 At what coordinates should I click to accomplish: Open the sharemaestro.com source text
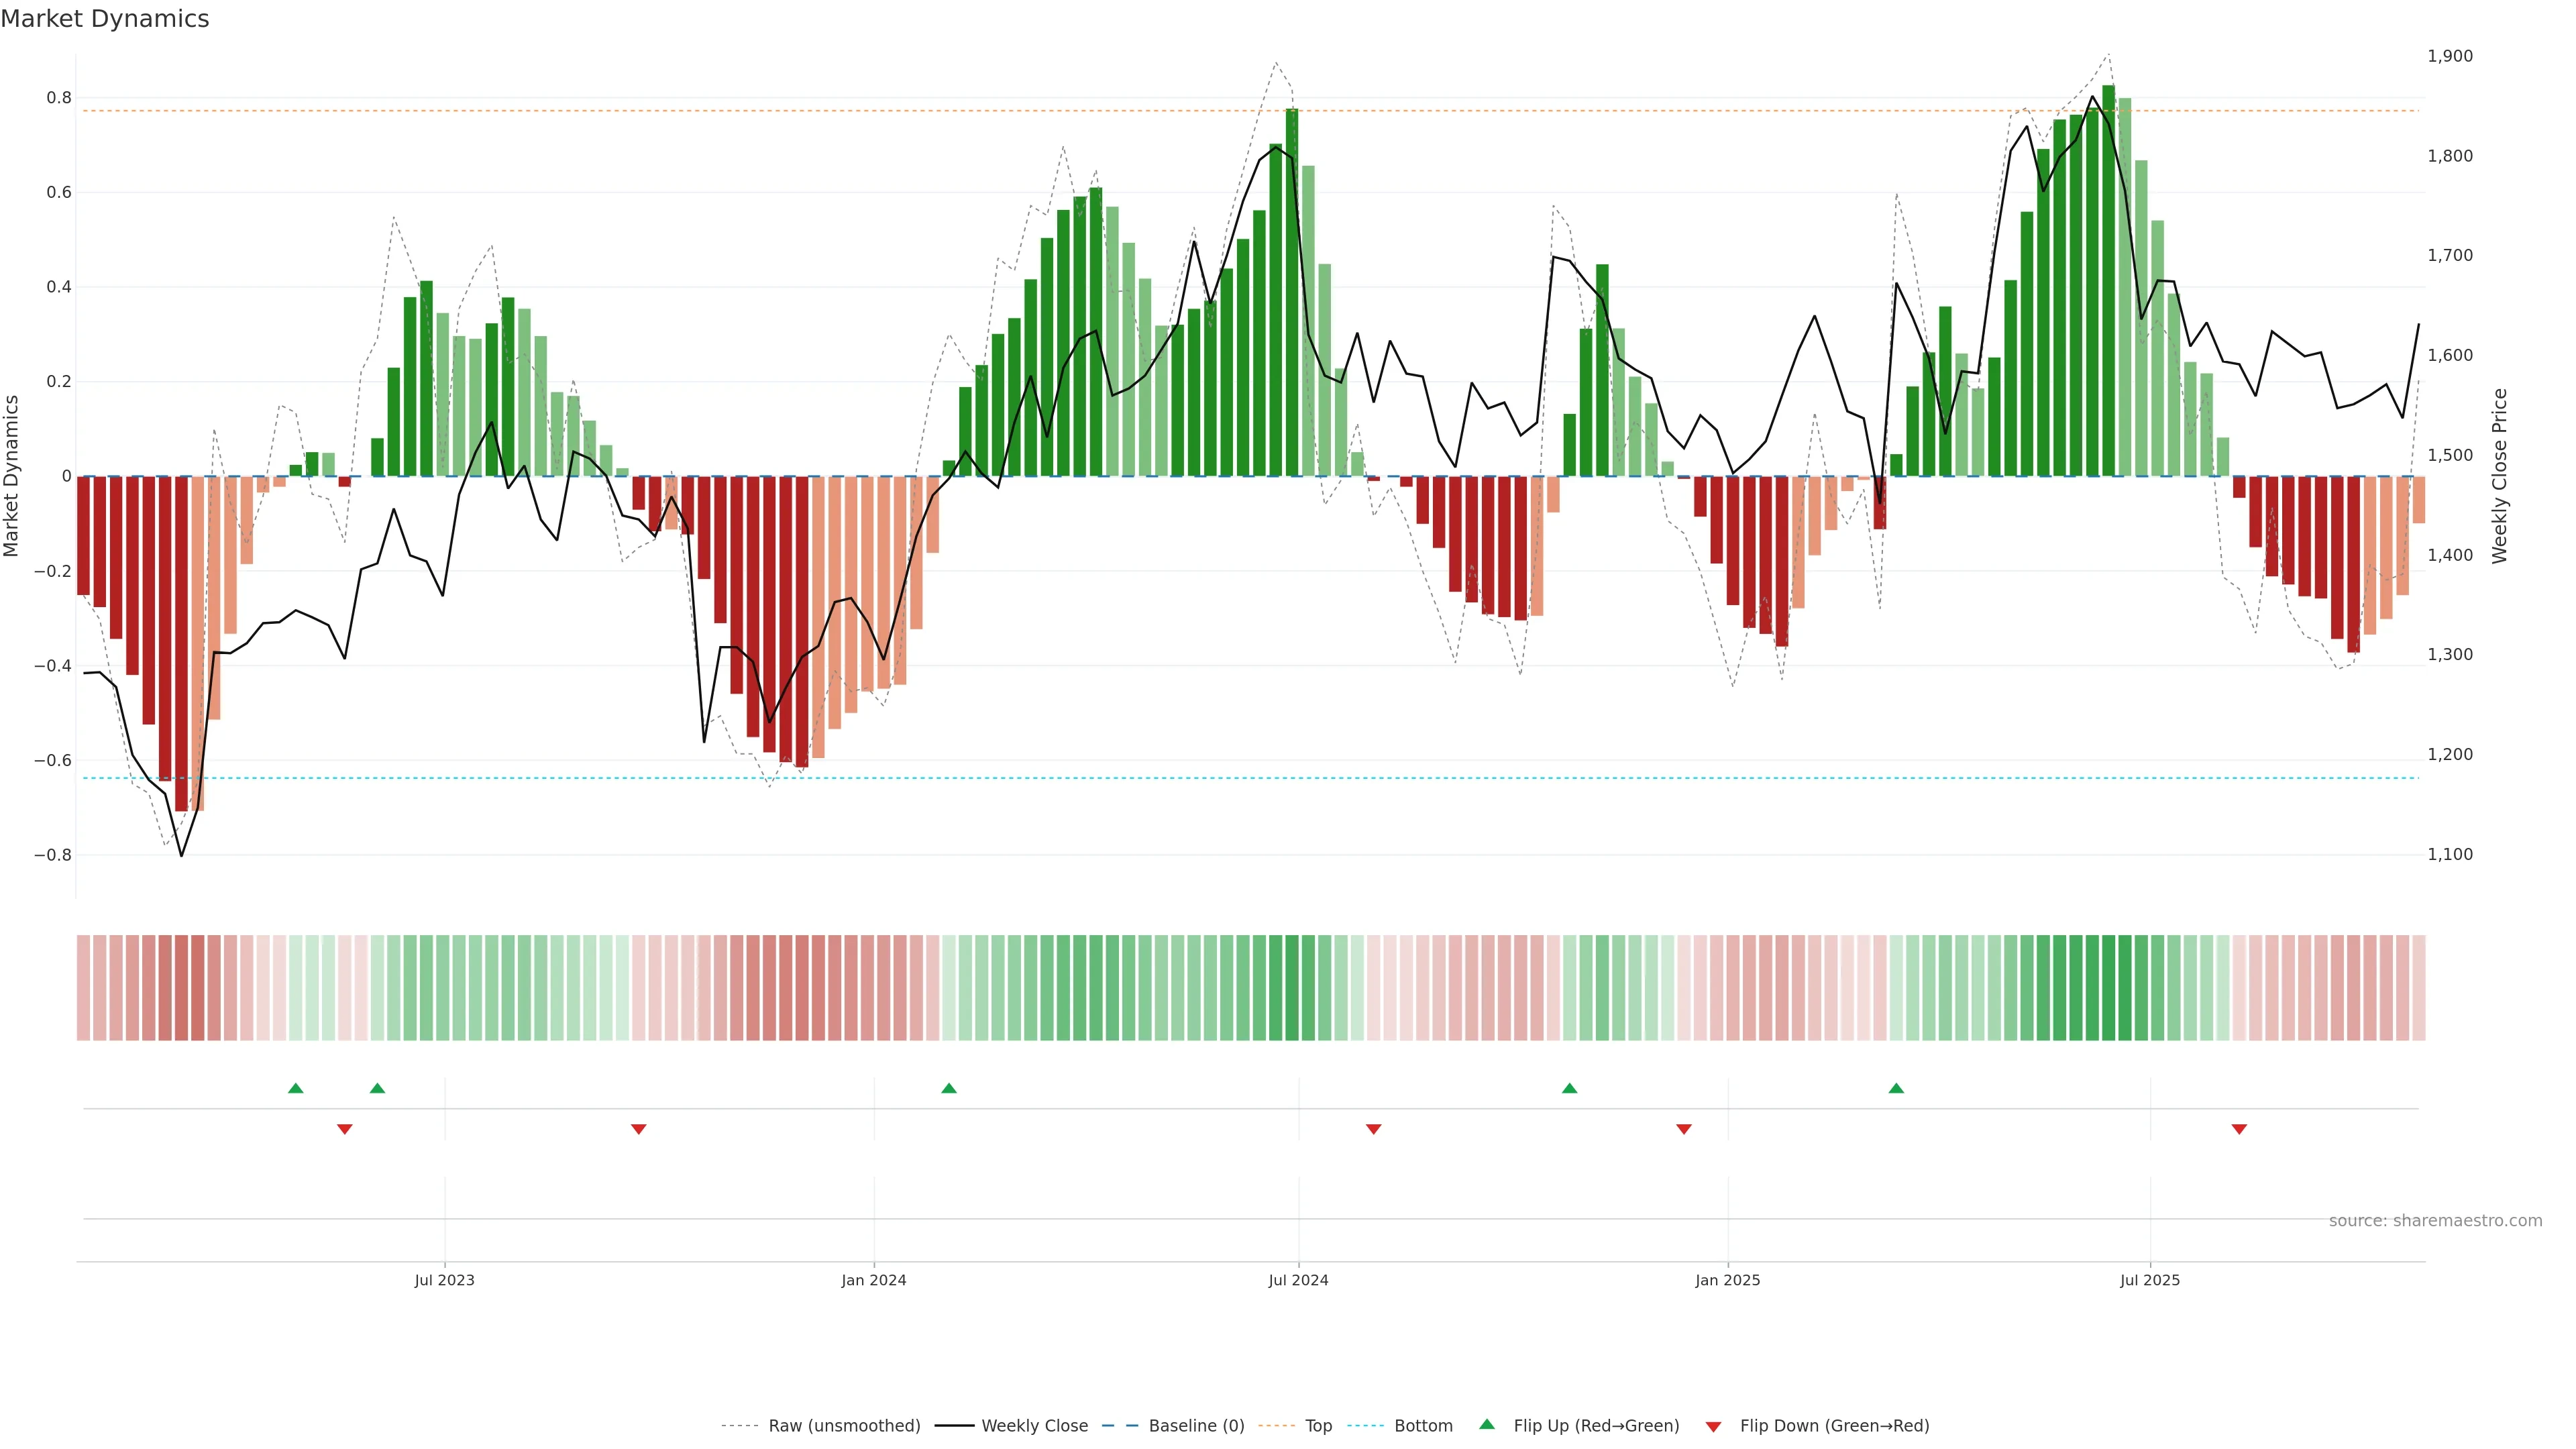pyautogui.click(x=2435, y=1221)
